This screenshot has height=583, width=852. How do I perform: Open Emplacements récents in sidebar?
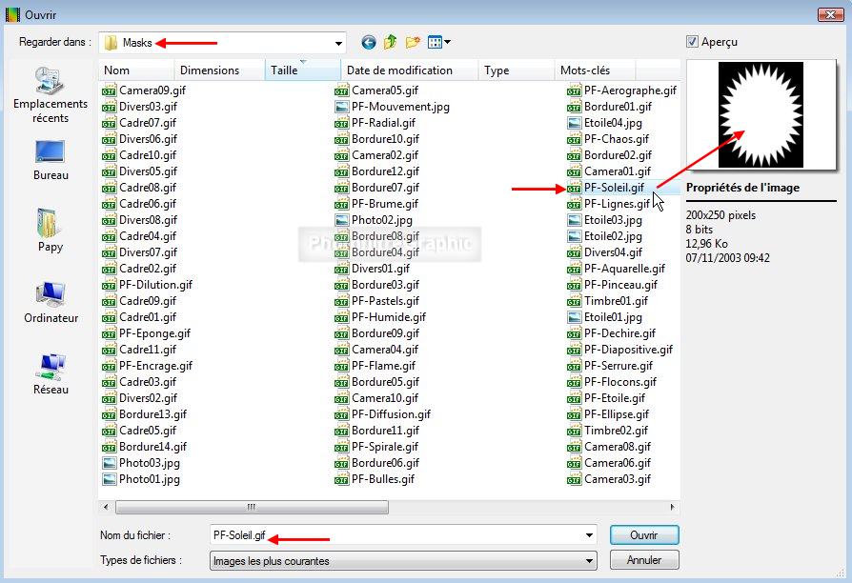50,96
